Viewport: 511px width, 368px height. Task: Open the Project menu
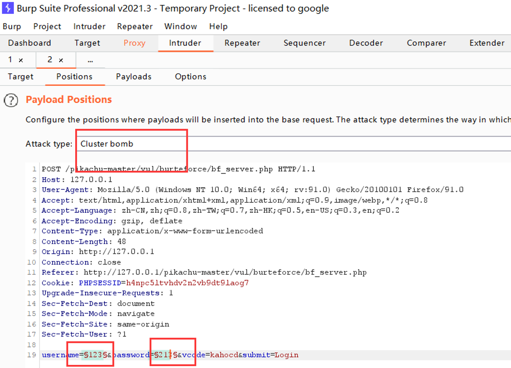click(47, 27)
